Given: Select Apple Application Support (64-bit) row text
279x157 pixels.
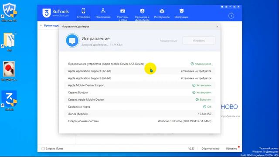Looking at the screenshot, I should (89, 78).
